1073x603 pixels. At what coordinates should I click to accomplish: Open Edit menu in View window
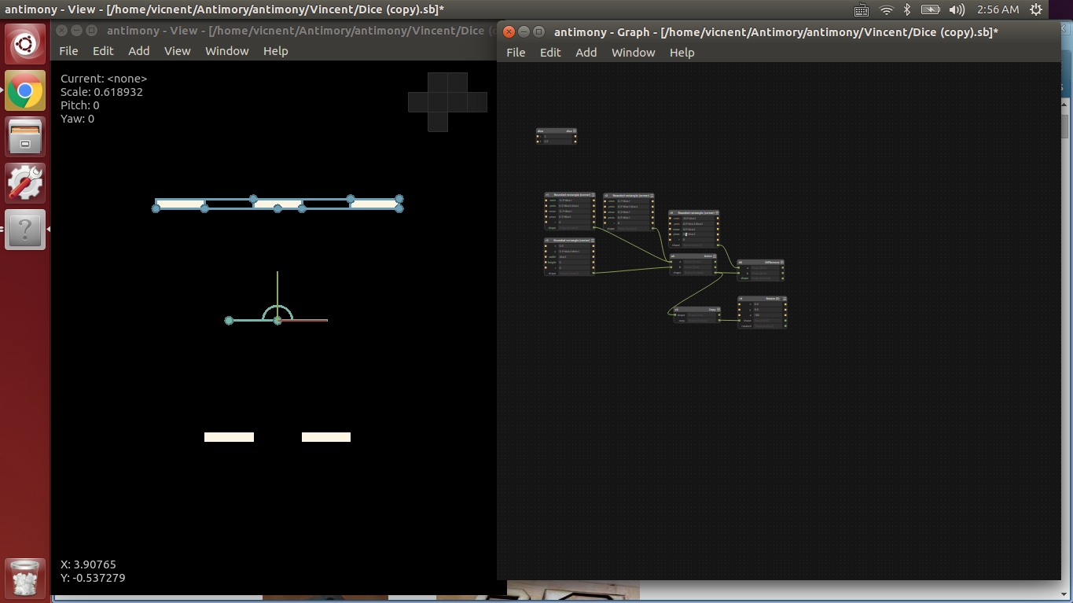[x=103, y=50]
